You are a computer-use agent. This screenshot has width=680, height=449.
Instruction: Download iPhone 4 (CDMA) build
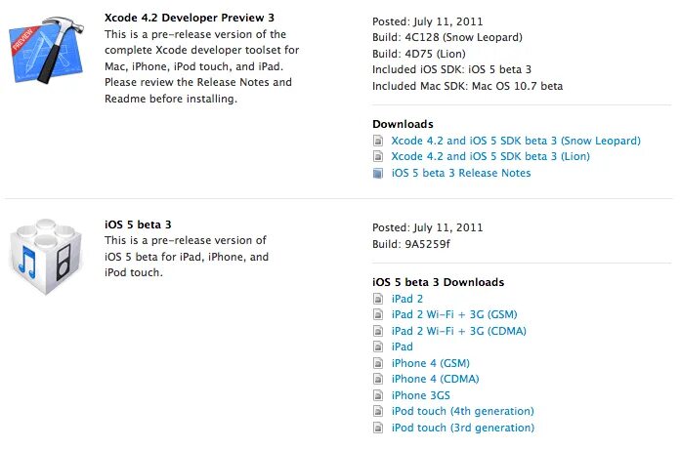[435, 379]
